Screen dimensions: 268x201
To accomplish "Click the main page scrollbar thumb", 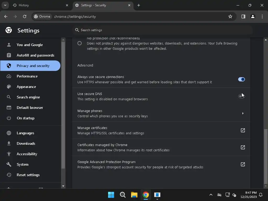I will 266,156.
